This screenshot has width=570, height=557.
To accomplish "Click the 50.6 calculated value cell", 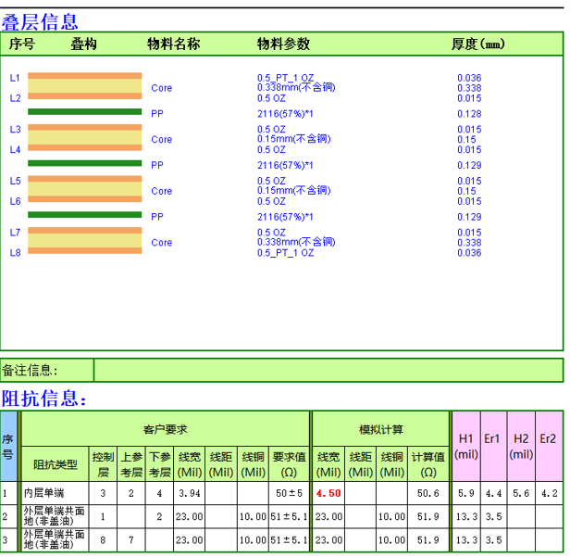I will pos(427,494).
